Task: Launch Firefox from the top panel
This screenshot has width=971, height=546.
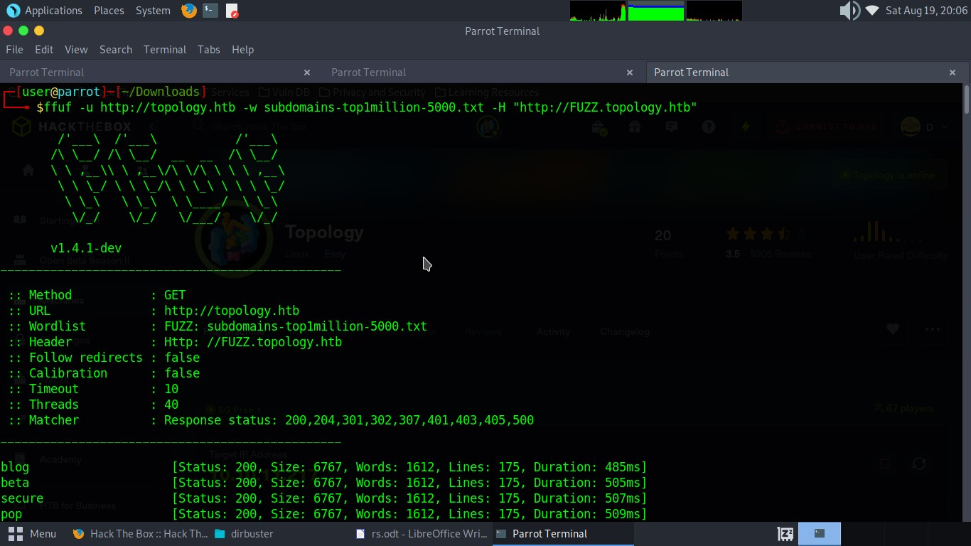Action: coord(188,11)
